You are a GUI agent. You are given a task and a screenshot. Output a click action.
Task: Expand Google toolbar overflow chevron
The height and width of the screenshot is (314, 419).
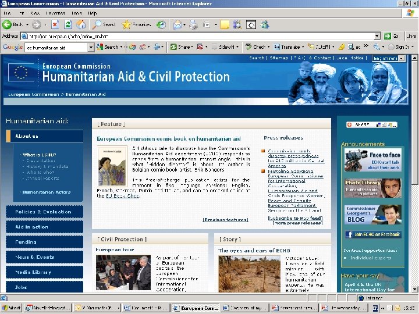tap(366, 46)
